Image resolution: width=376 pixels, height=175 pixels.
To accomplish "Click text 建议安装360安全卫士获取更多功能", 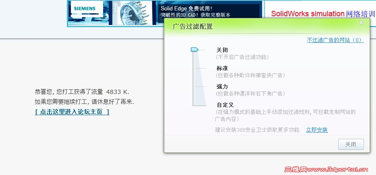I will (x=257, y=130).
